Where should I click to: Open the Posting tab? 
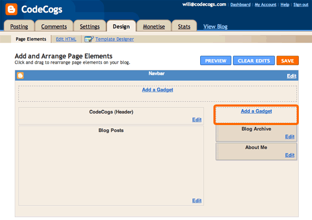19,26
